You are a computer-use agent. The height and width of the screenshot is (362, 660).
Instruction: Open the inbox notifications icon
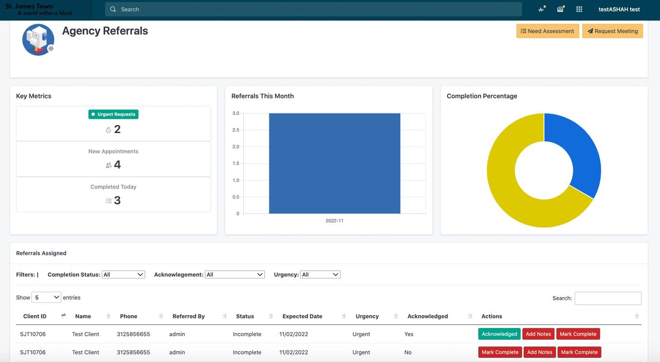560,9
